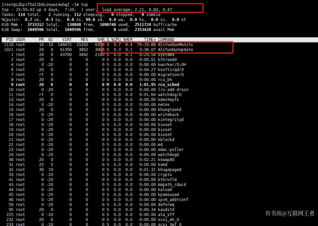Click the kmpath_rdacd command
The width and height of the screenshot is (318, 226).
tap(172, 185)
